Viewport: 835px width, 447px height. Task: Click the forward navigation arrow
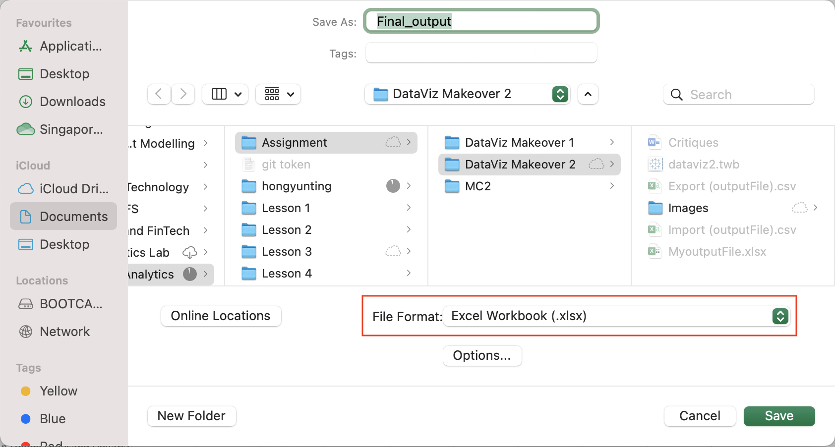point(183,94)
